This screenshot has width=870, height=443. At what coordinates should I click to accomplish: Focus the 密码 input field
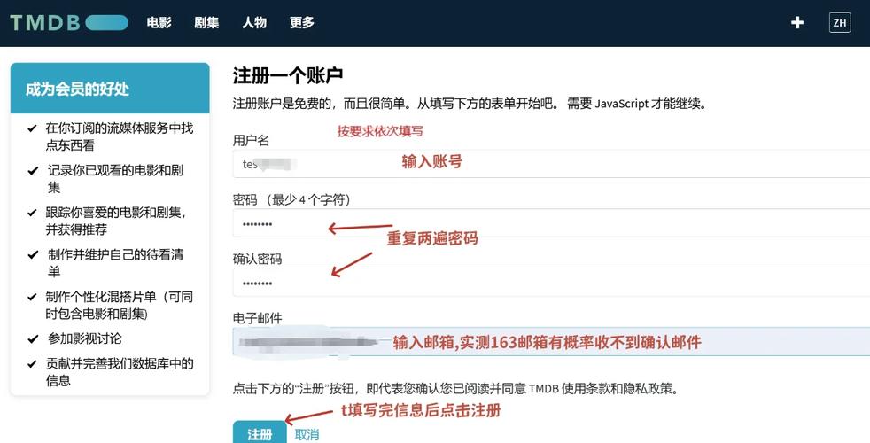pyautogui.click(x=551, y=223)
